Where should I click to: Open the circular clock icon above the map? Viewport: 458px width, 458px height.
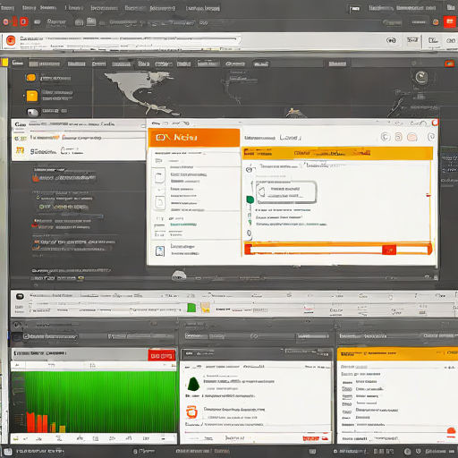point(421,77)
